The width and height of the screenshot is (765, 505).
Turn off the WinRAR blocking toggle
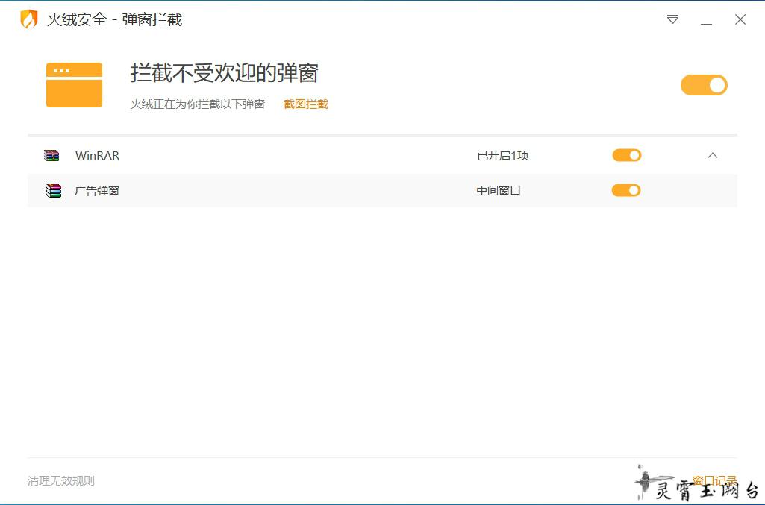[x=626, y=155]
